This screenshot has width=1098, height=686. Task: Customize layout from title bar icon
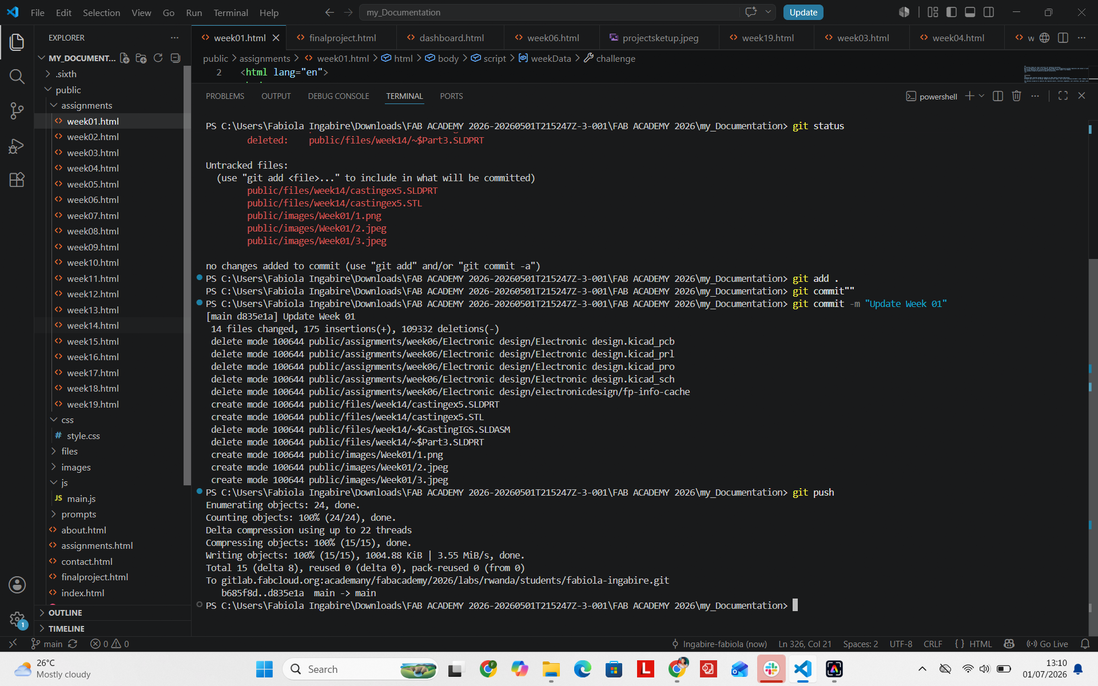(933, 12)
